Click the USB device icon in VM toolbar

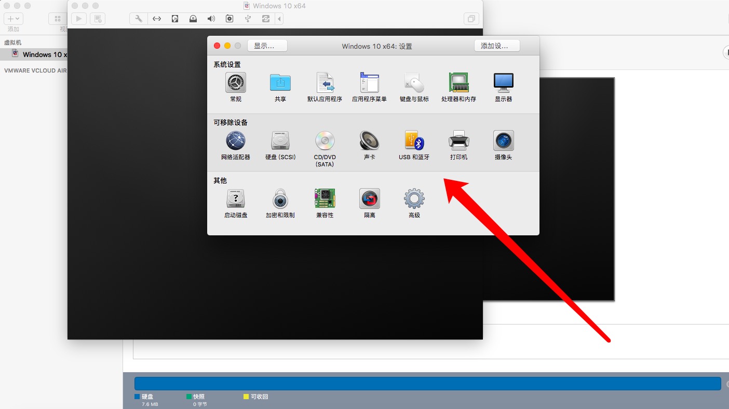[x=248, y=19]
